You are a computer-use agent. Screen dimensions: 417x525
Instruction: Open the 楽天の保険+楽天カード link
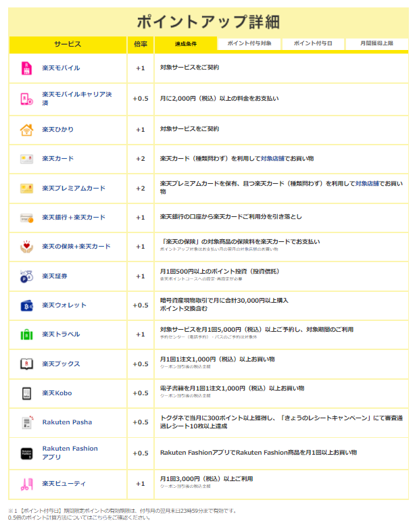[x=76, y=247]
